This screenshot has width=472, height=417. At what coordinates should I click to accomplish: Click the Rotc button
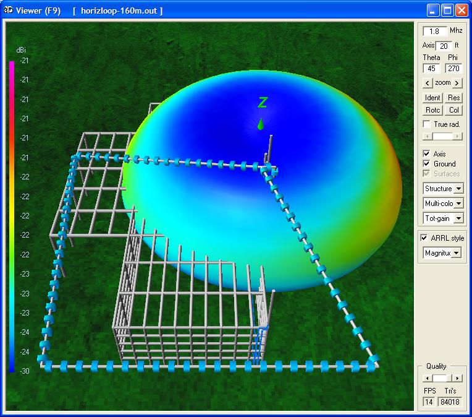pos(432,110)
